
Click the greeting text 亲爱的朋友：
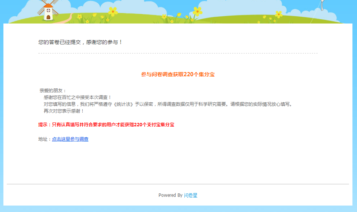[53, 91]
